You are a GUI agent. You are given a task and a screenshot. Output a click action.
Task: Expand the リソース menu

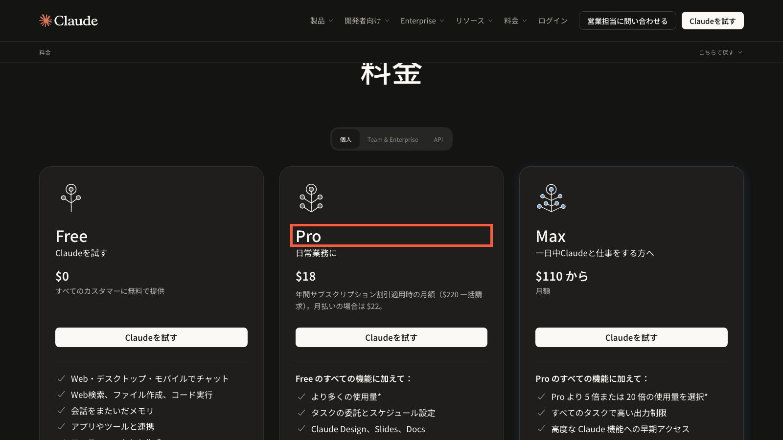(474, 21)
